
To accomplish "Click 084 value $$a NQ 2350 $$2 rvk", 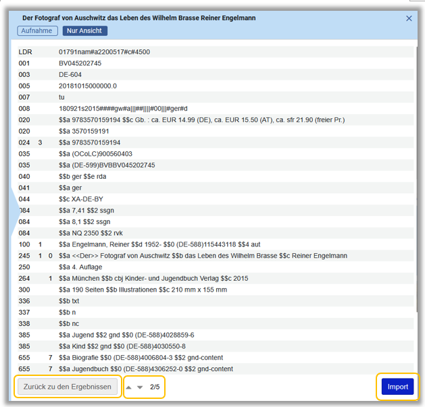I will coord(91,233).
